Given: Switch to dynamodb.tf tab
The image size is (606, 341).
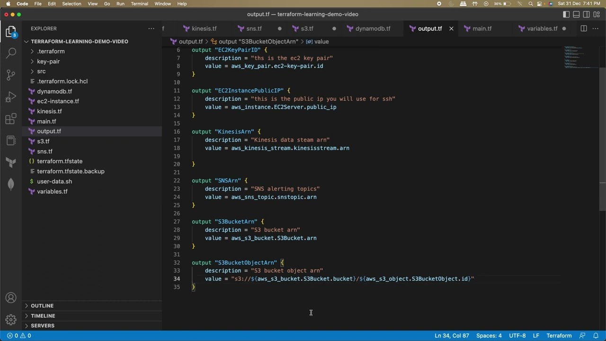Looking at the screenshot, I should pos(373,28).
